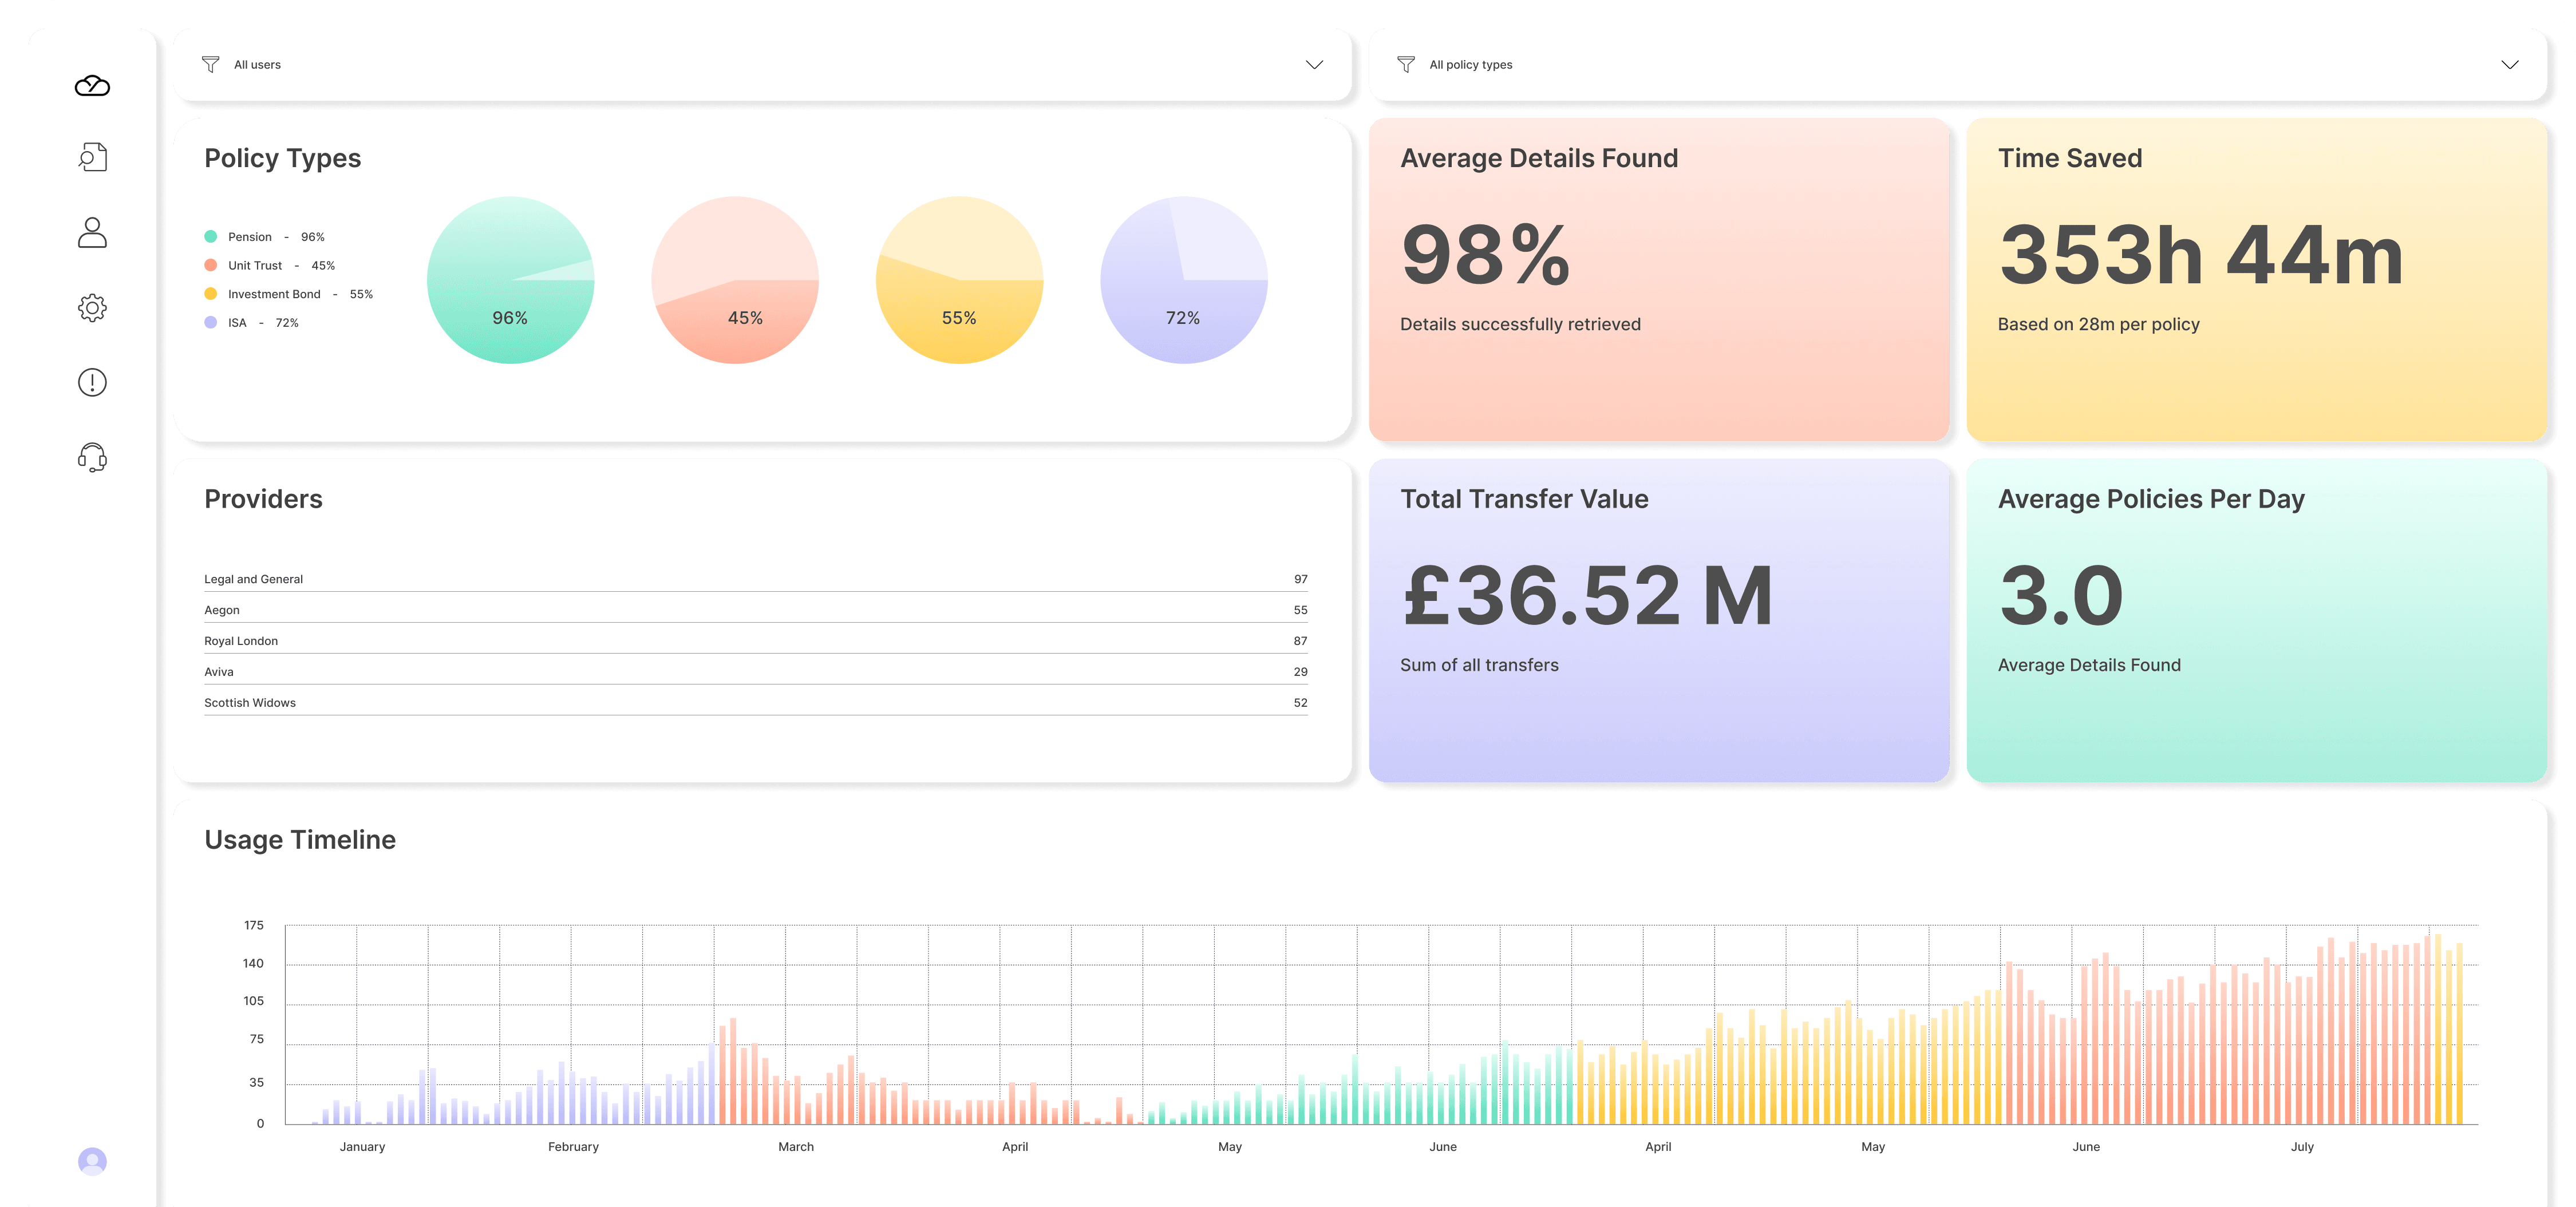
Task: Click the 96% Pension pie chart
Action: pyautogui.click(x=510, y=280)
